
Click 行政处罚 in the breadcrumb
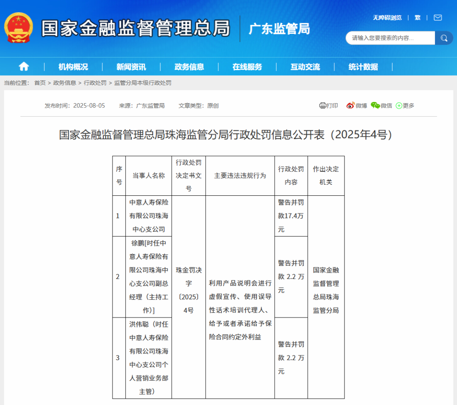[95, 83]
